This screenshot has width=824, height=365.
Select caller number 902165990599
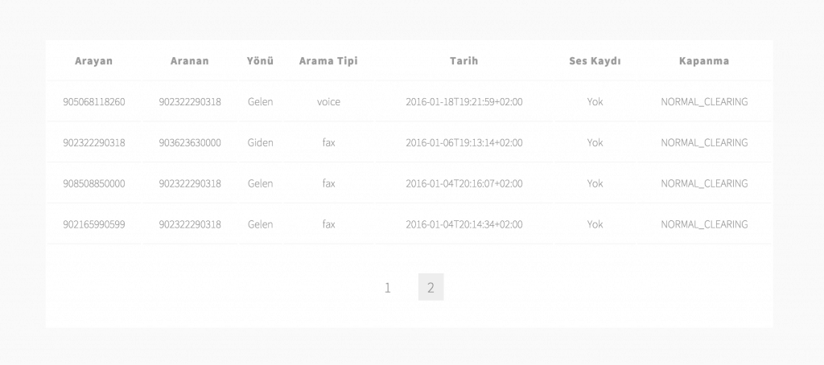click(x=94, y=224)
